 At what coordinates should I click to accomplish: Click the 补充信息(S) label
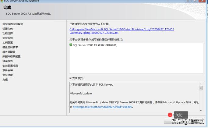77,78
